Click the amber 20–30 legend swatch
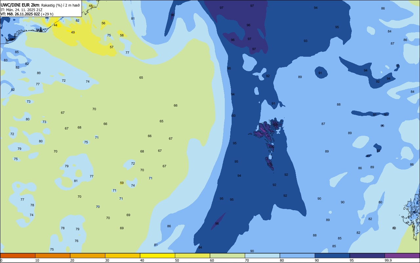The image size is (420, 263). coord(88,255)
